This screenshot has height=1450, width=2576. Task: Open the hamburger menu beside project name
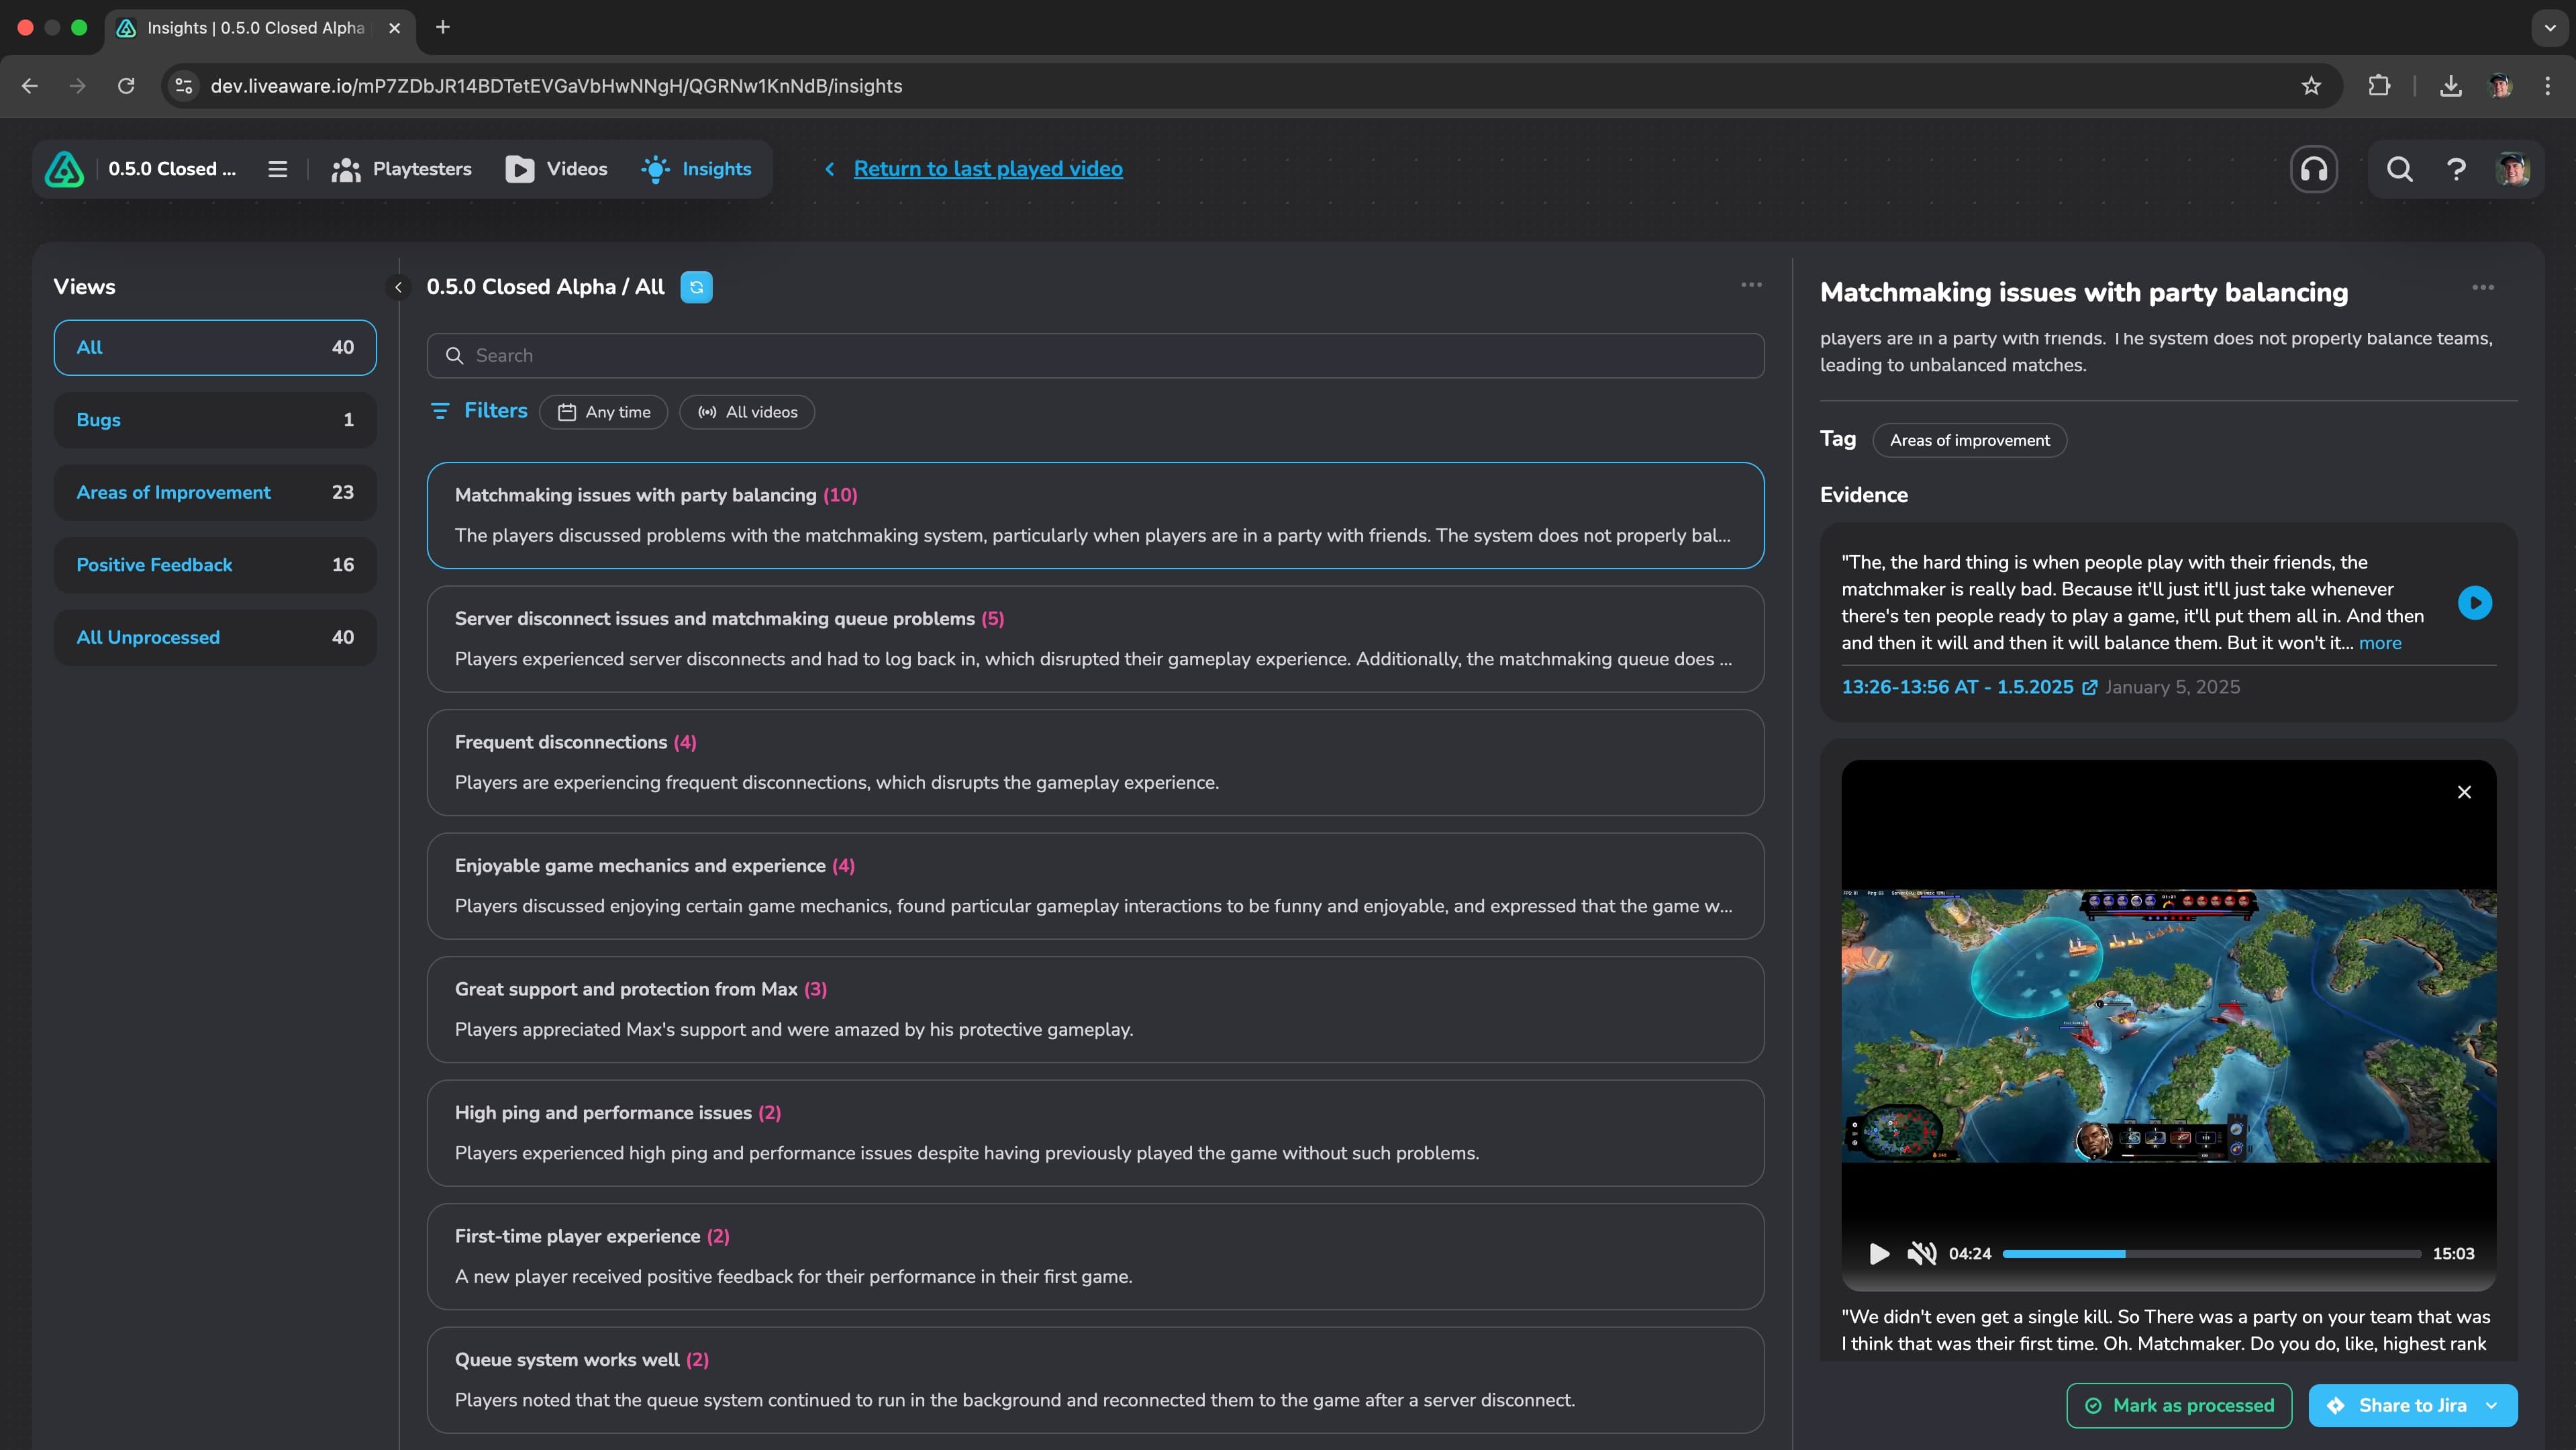(x=278, y=169)
